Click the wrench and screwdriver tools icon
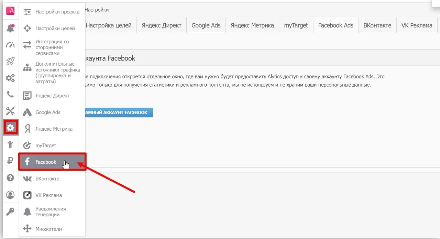 [10, 111]
